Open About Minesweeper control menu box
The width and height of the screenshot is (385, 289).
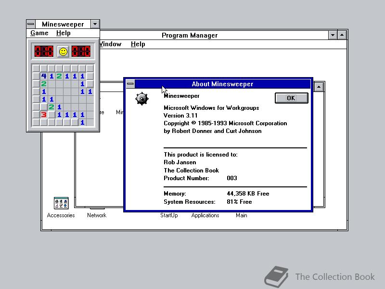(x=130, y=84)
